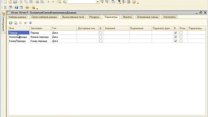This screenshot has width=208, height=117.
Task: Toggle Д checkbox in НачалоПериода row
Action: click(101, 37)
